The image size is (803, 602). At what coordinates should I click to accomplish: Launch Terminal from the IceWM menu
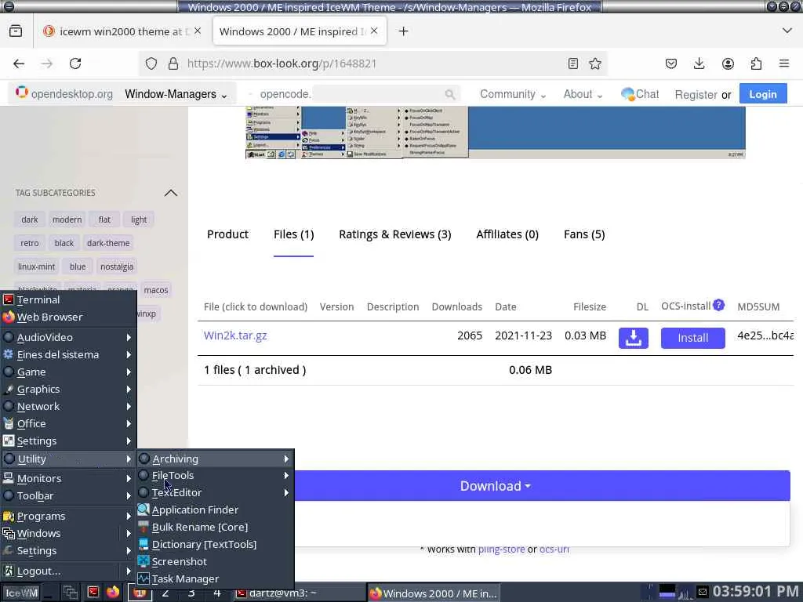[69, 299]
